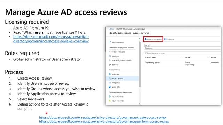
Task: Click Identity Governance - Access reviews breadcrumb
Action: 131,29
